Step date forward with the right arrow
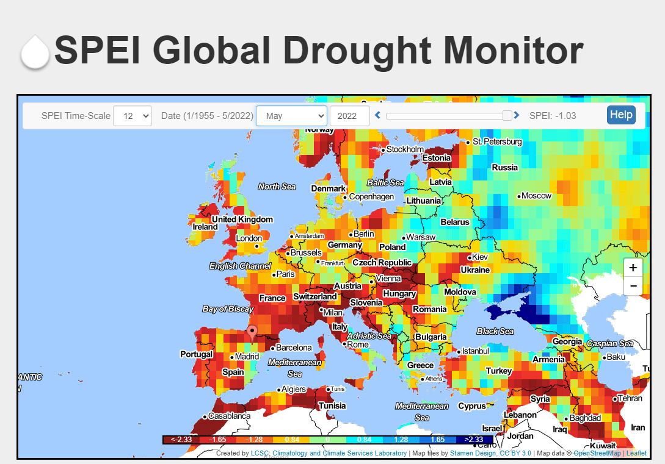 [517, 115]
